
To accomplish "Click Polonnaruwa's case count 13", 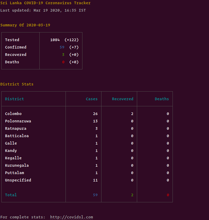I will 95,121.
